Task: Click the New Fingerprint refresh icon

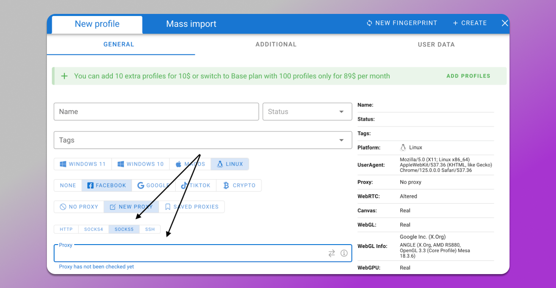Action: 369,23
